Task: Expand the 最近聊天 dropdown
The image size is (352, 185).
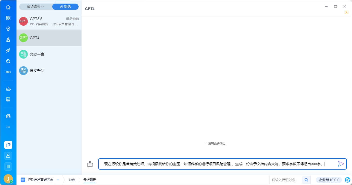Action: click(36, 7)
